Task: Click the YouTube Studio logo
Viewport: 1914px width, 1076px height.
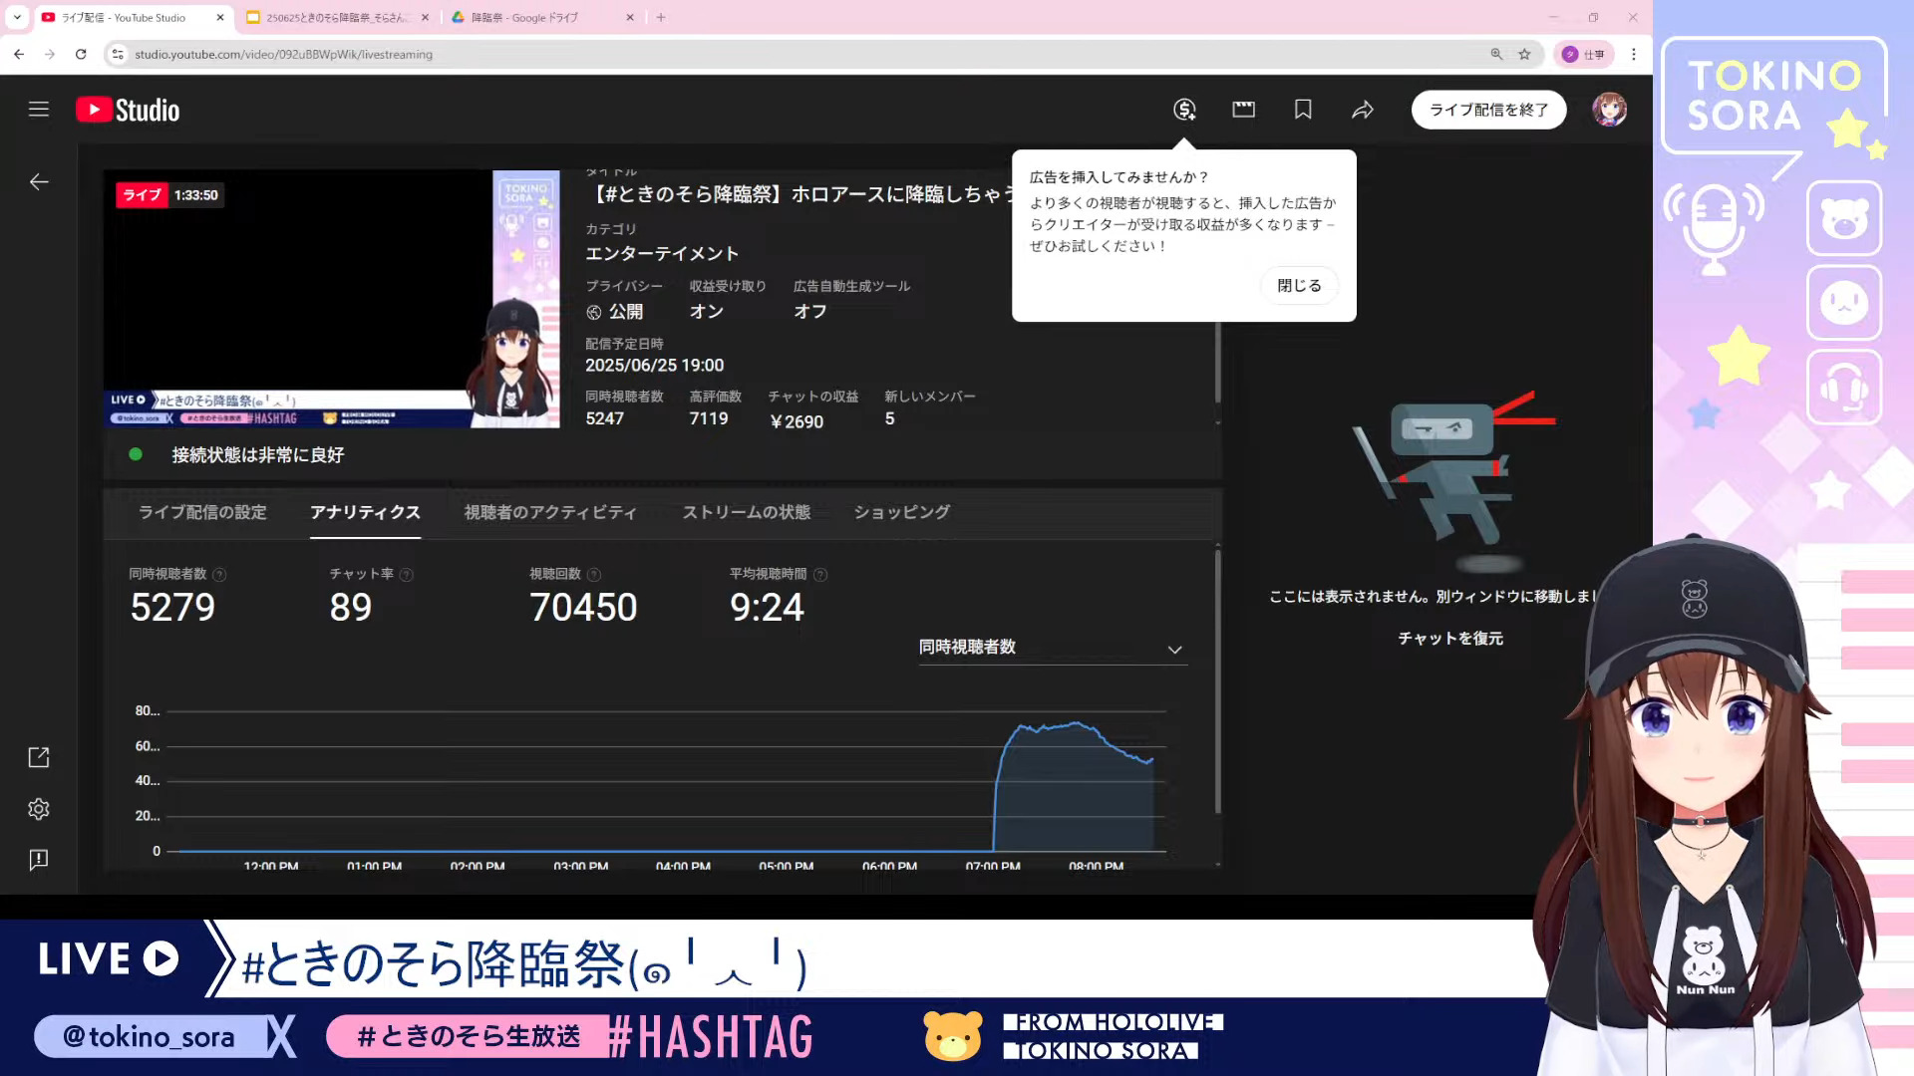Action: (128, 110)
